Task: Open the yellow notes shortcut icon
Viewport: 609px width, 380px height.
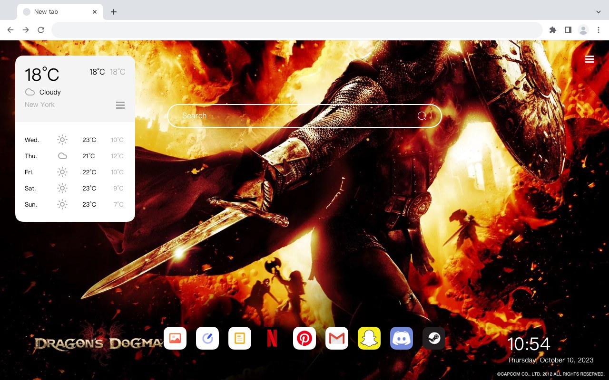Action: click(x=240, y=338)
